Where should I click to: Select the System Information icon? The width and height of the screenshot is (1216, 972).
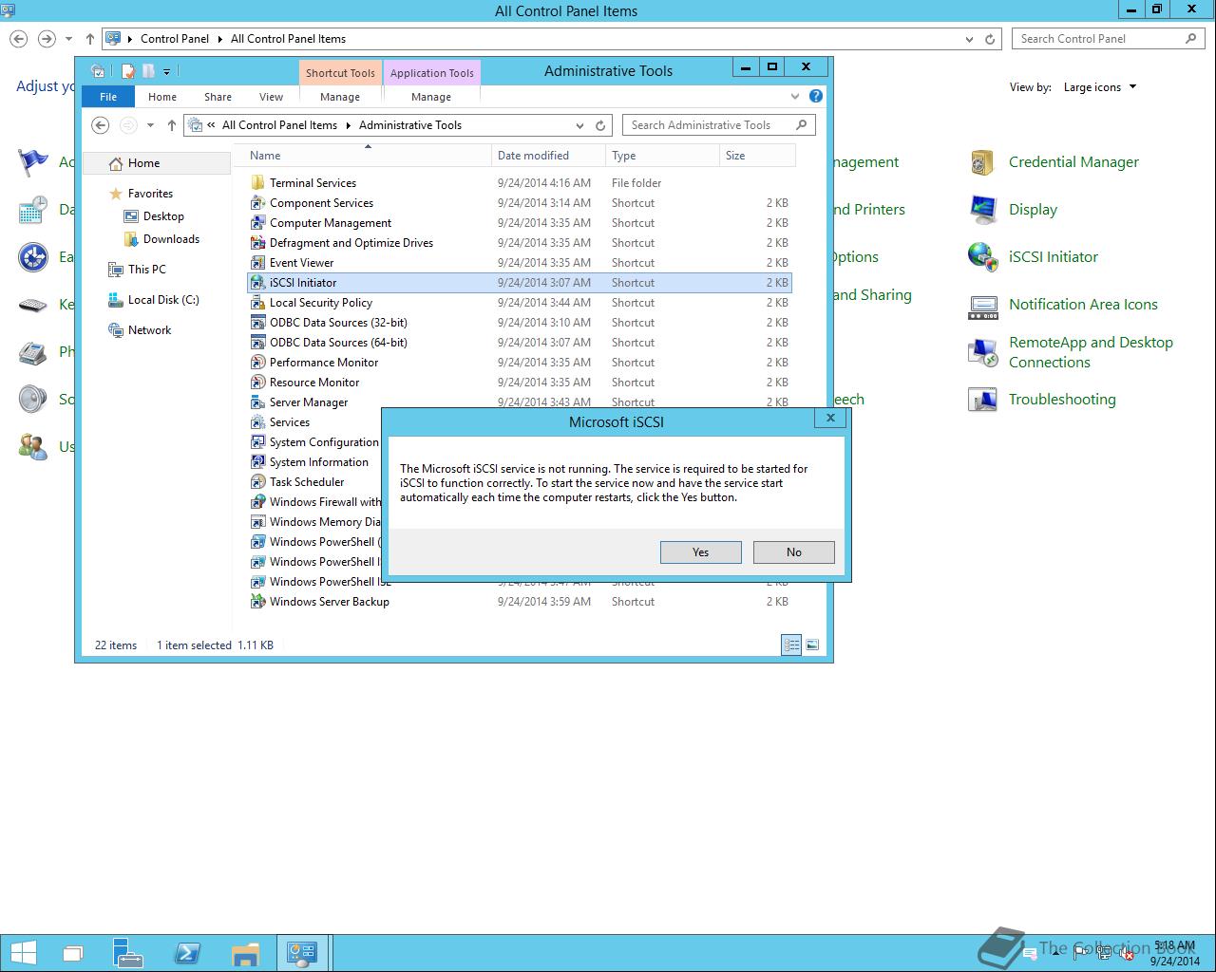pos(257,462)
